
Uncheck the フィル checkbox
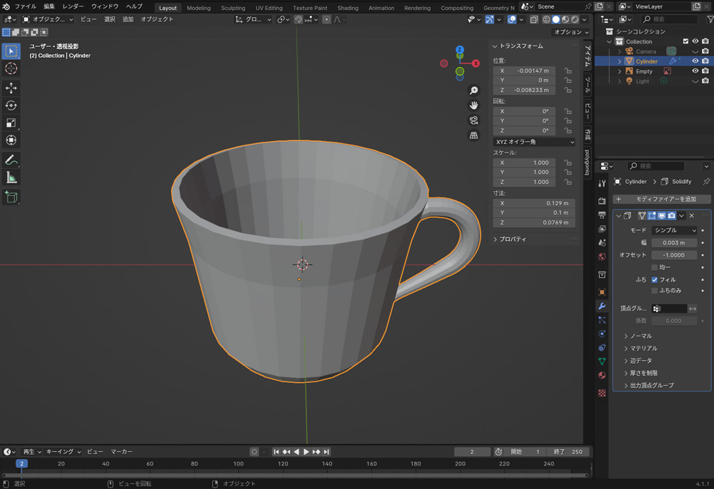pyautogui.click(x=655, y=279)
